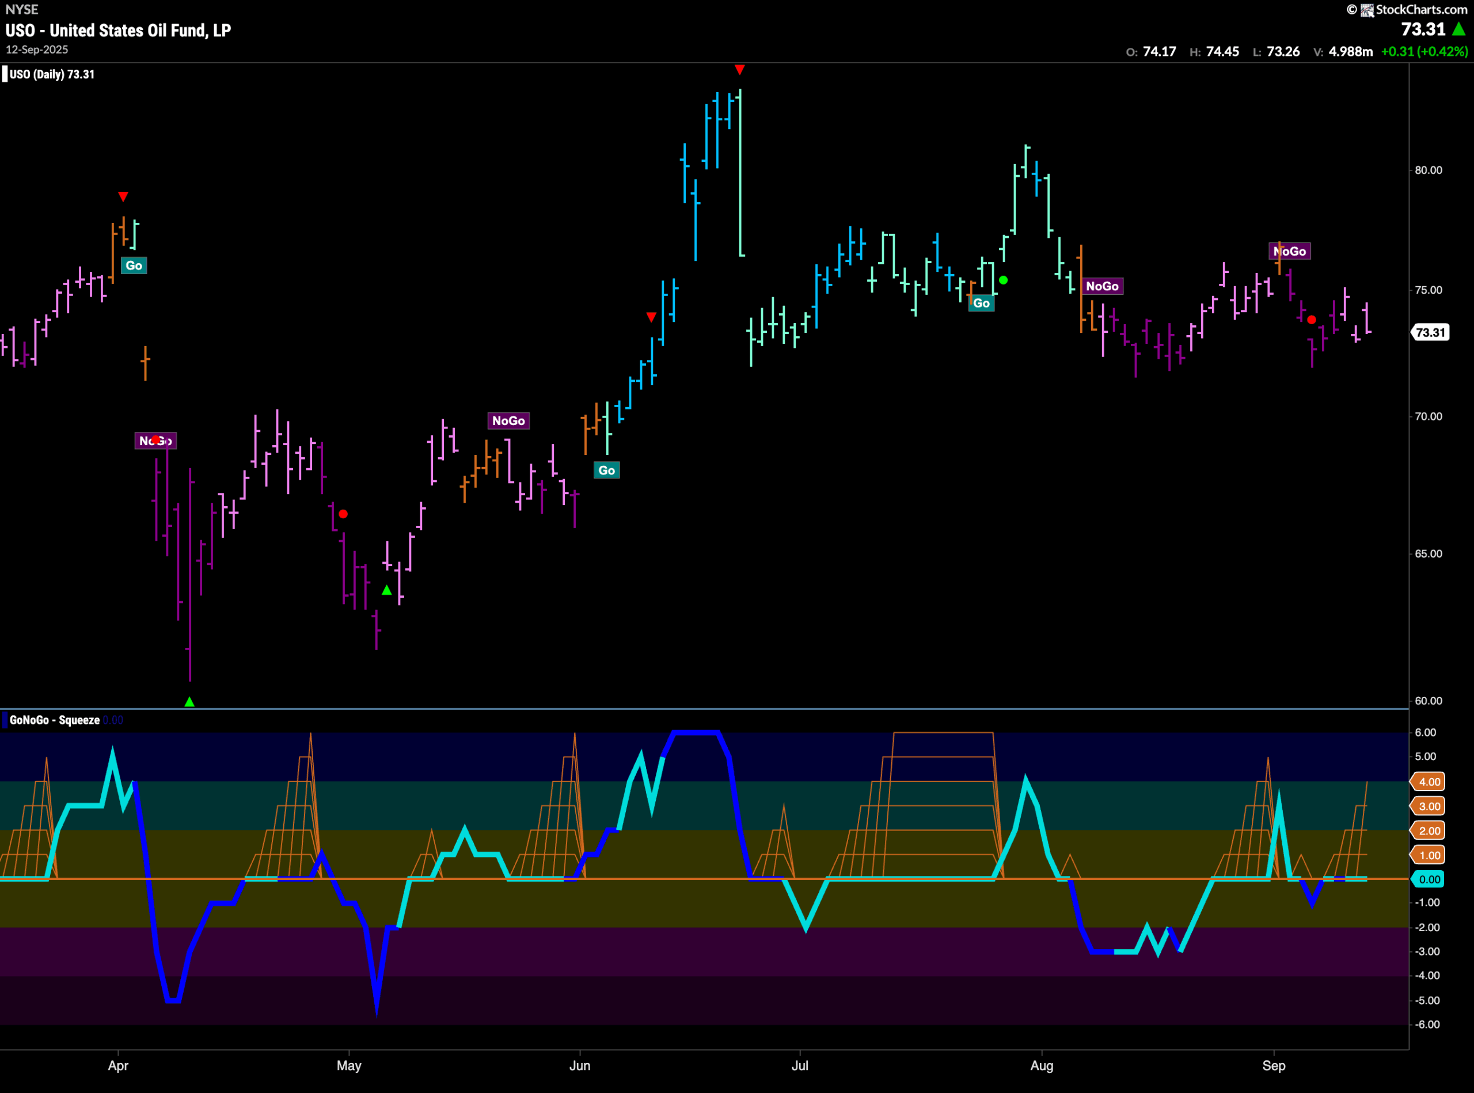Click the open value O: 74.17
The height and width of the screenshot is (1093, 1474).
[1151, 52]
